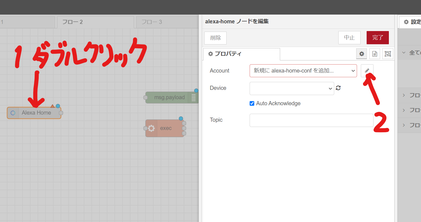
Task: Select the msg.payload debug node
Action: pos(172,98)
